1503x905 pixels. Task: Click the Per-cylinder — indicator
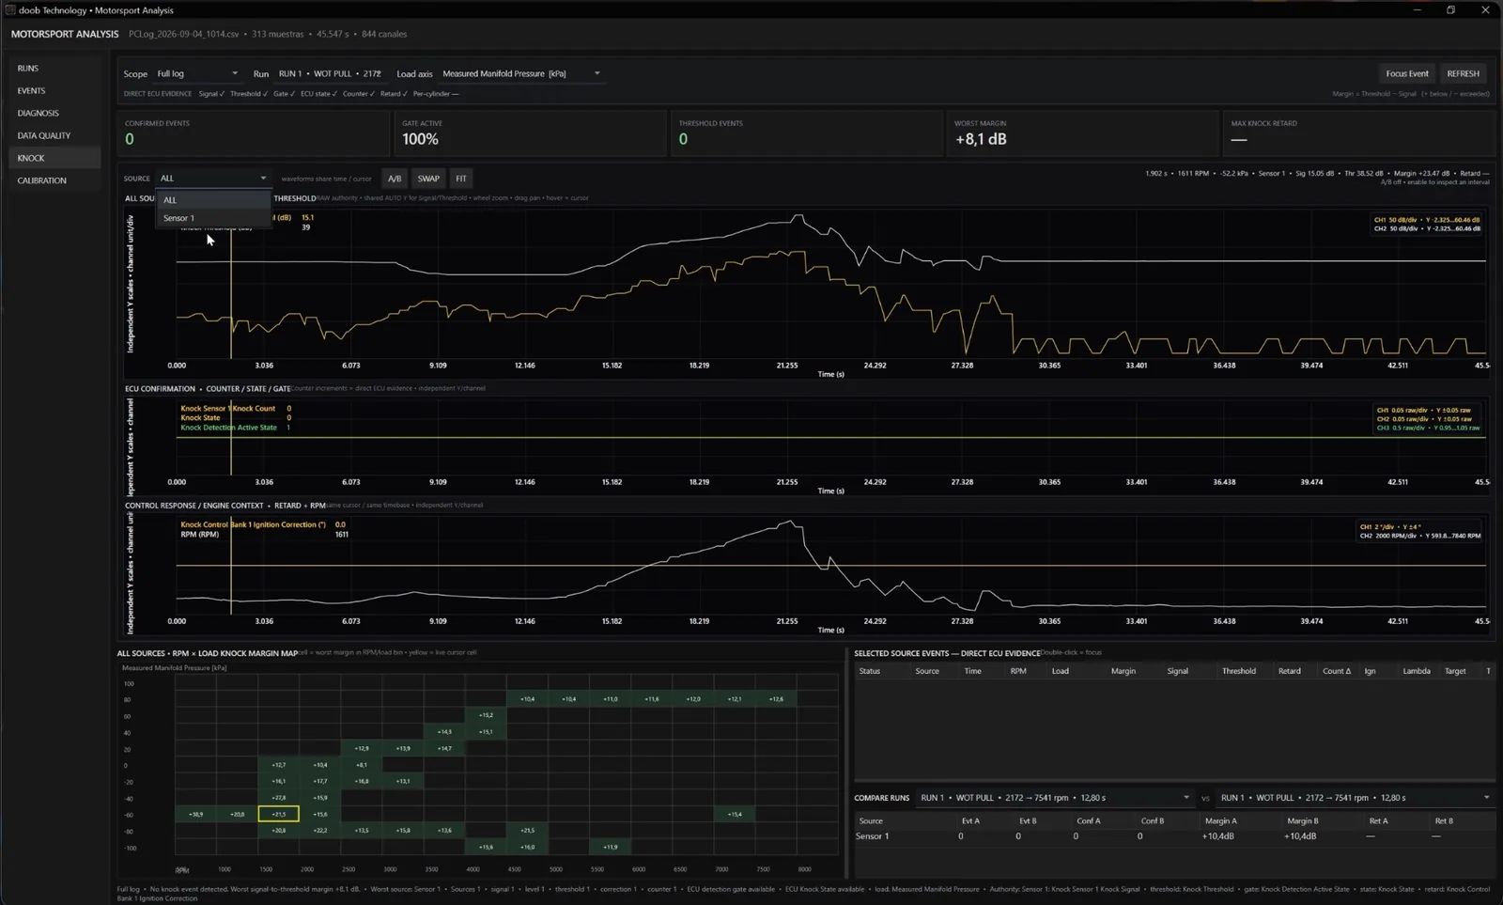(436, 94)
